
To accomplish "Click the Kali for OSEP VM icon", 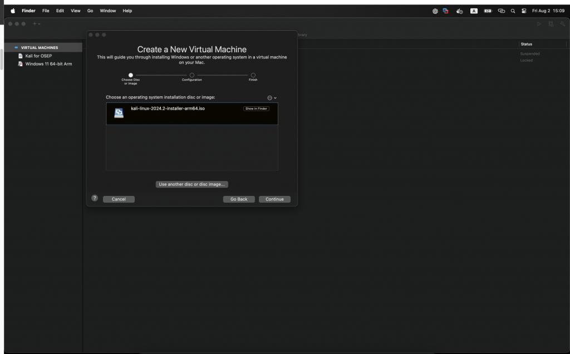I will 21,56.
